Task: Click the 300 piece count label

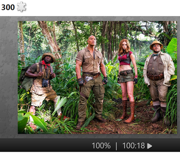Action: (x=8, y=7)
